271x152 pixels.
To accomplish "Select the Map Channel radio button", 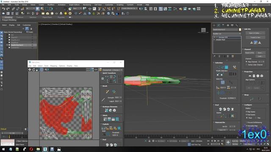I will coord(246,62).
